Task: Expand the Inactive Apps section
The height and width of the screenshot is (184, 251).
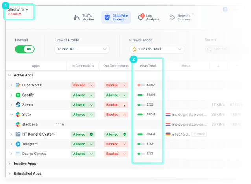Action: (x=9, y=164)
